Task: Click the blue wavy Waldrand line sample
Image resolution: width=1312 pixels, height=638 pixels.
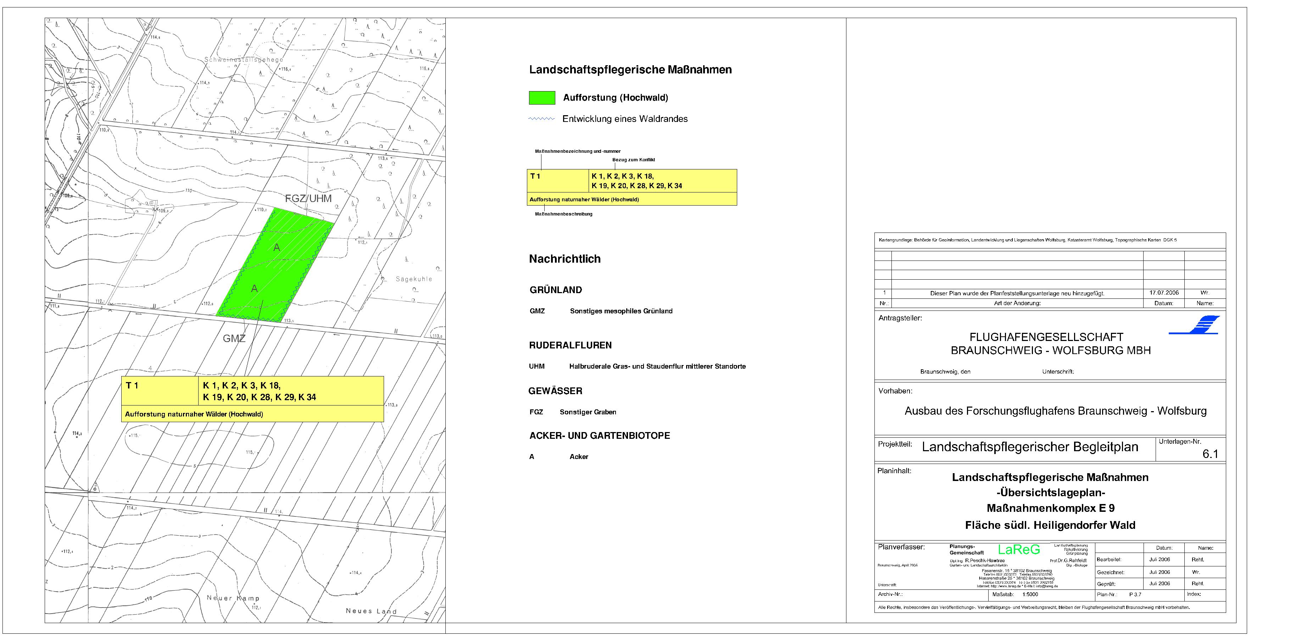Action: (541, 119)
